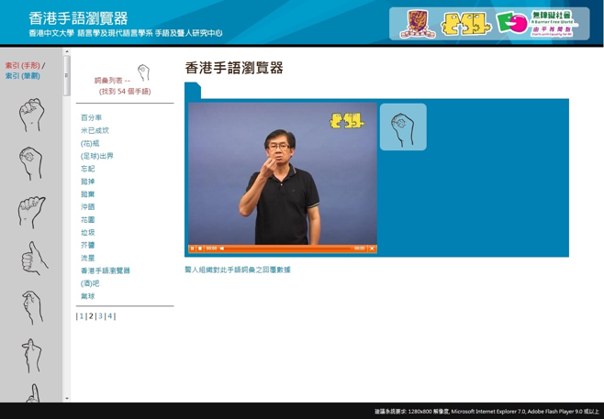Go to page 3 of vocabulary list

pos(100,316)
